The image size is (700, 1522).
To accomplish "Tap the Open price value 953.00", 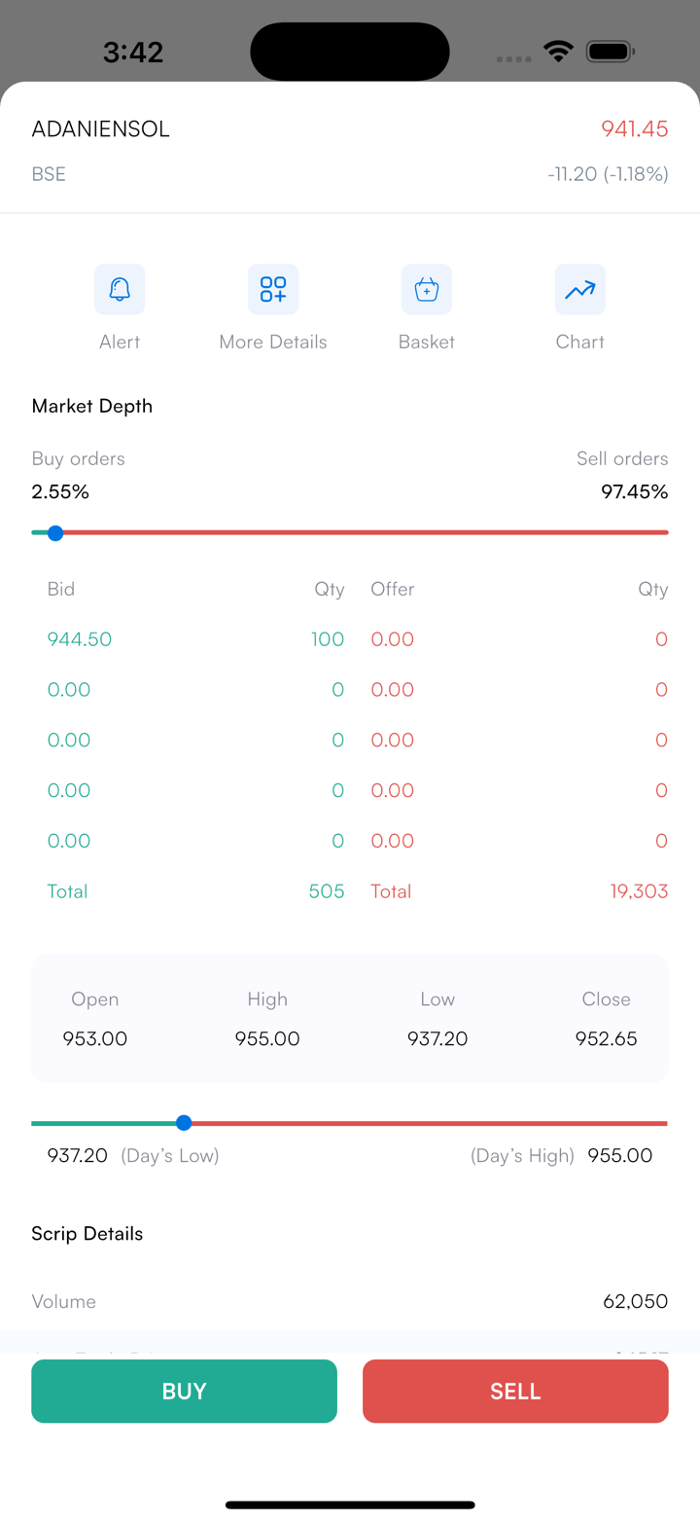I will (x=95, y=1038).
